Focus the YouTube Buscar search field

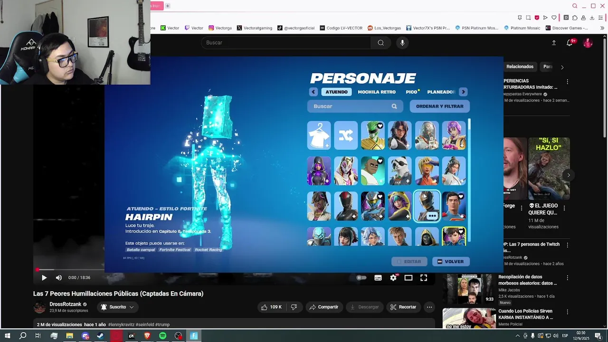click(x=286, y=43)
